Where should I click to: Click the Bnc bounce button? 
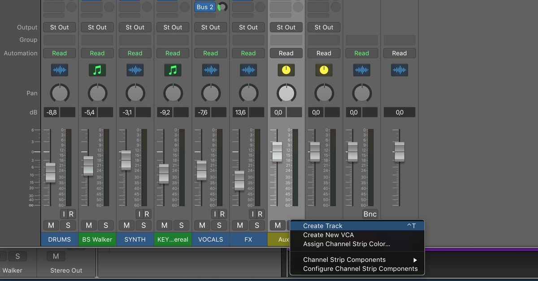pyautogui.click(x=370, y=214)
